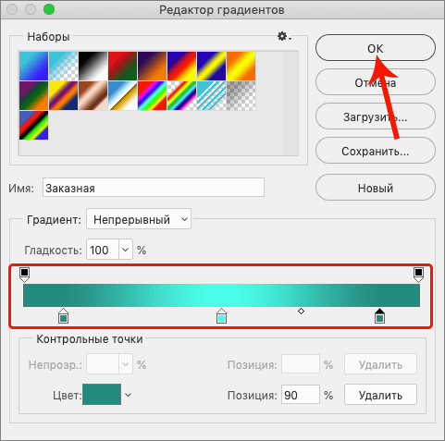This screenshot has width=445, height=441.
Task: Open the Цвет teal color swatch
Action: [x=102, y=394]
